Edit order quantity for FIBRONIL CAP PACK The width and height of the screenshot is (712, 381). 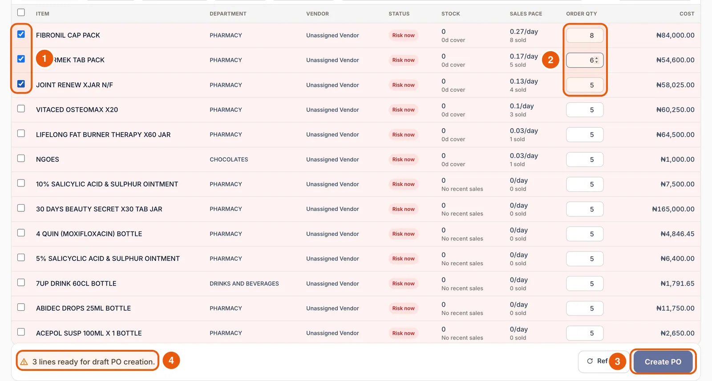pos(585,35)
